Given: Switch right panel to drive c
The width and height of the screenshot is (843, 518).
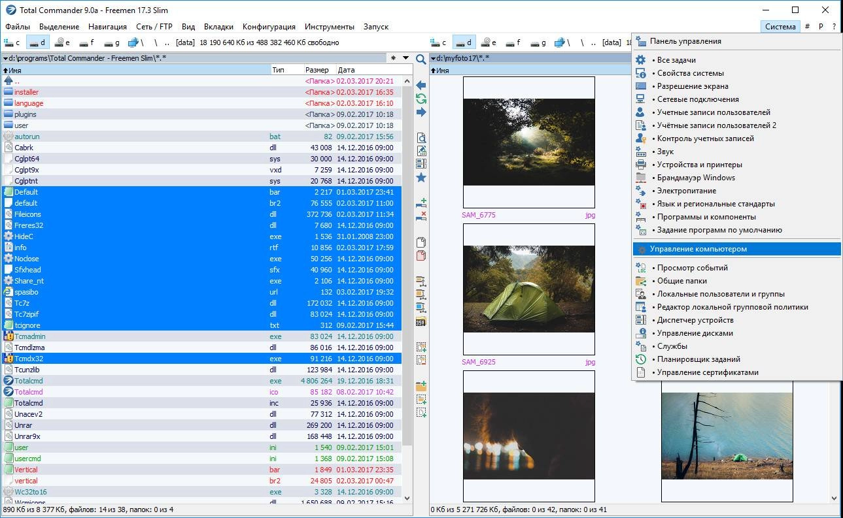Looking at the screenshot, I should [439, 42].
